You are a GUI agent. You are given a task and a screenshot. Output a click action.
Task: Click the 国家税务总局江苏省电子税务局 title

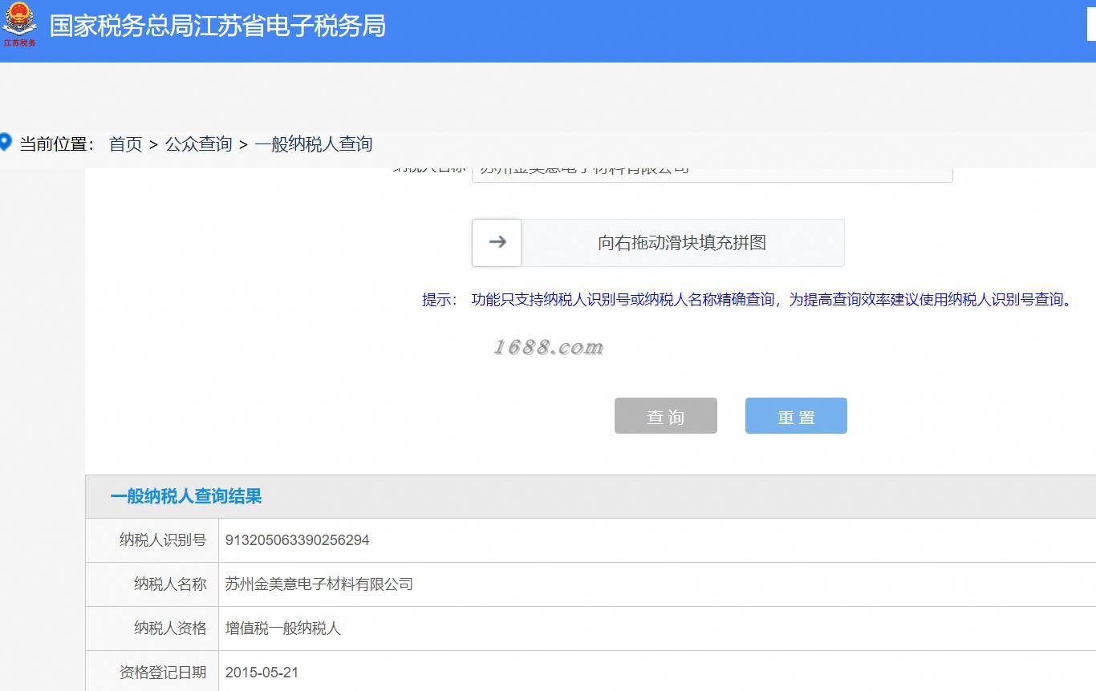(217, 26)
